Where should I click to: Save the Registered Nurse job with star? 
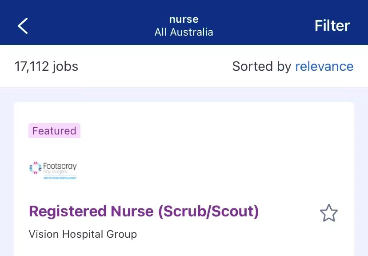(329, 213)
